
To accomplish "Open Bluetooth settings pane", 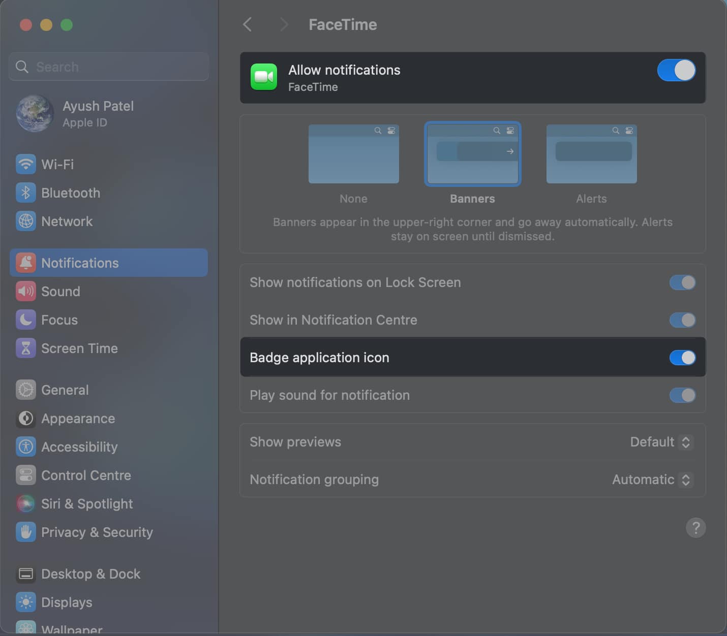I will pyautogui.click(x=109, y=193).
